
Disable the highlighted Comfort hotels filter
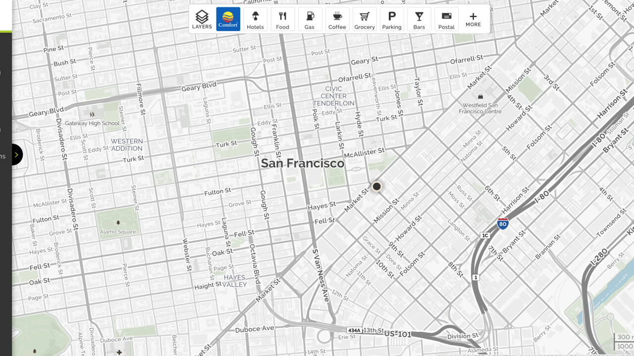point(228,19)
